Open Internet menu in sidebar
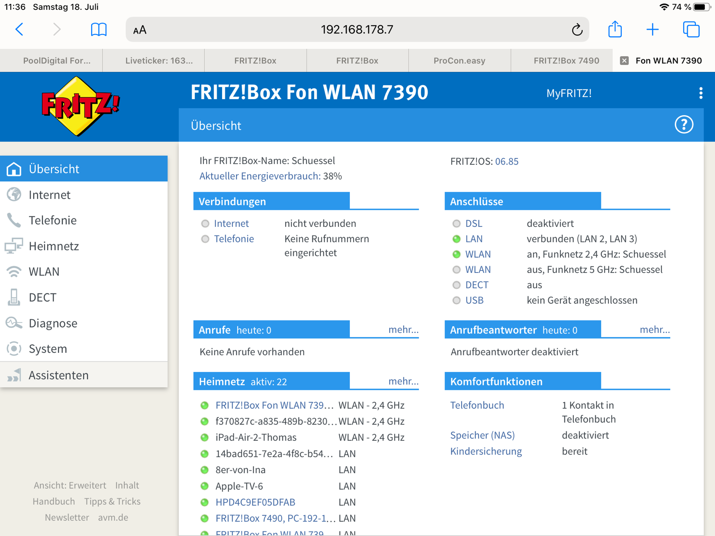Image resolution: width=715 pixels, height=536 pixels. click(84, 195)
